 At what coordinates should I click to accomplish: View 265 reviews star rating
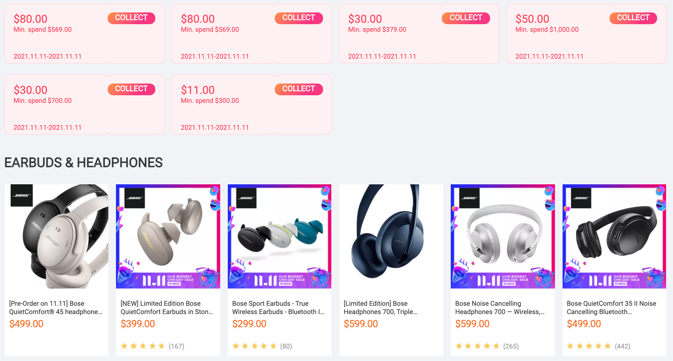coord(487,346)
